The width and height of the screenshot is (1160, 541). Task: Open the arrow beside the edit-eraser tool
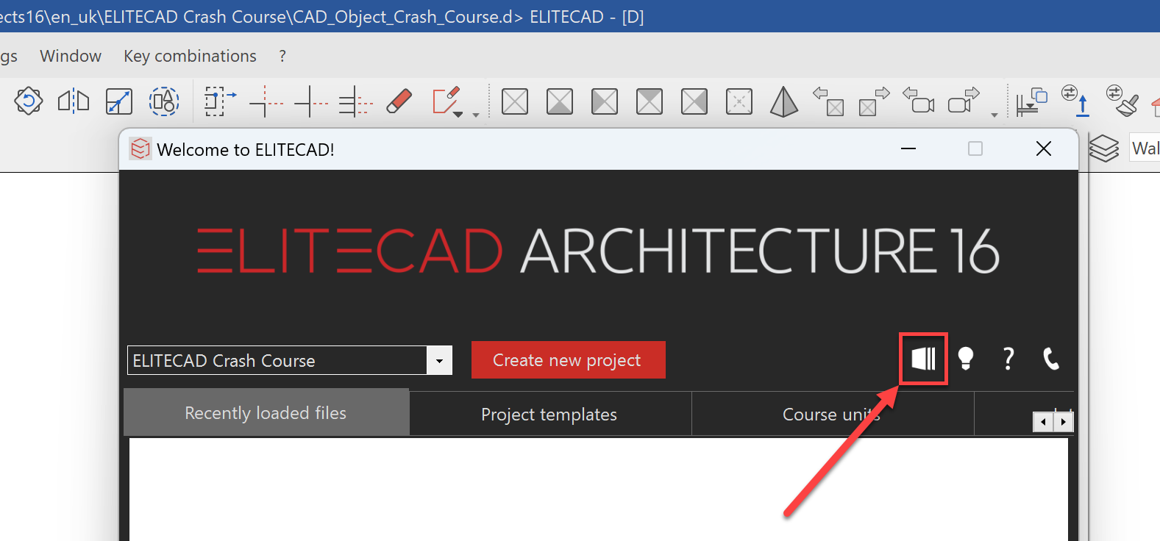pyautogui.click(x=458, y=115)
